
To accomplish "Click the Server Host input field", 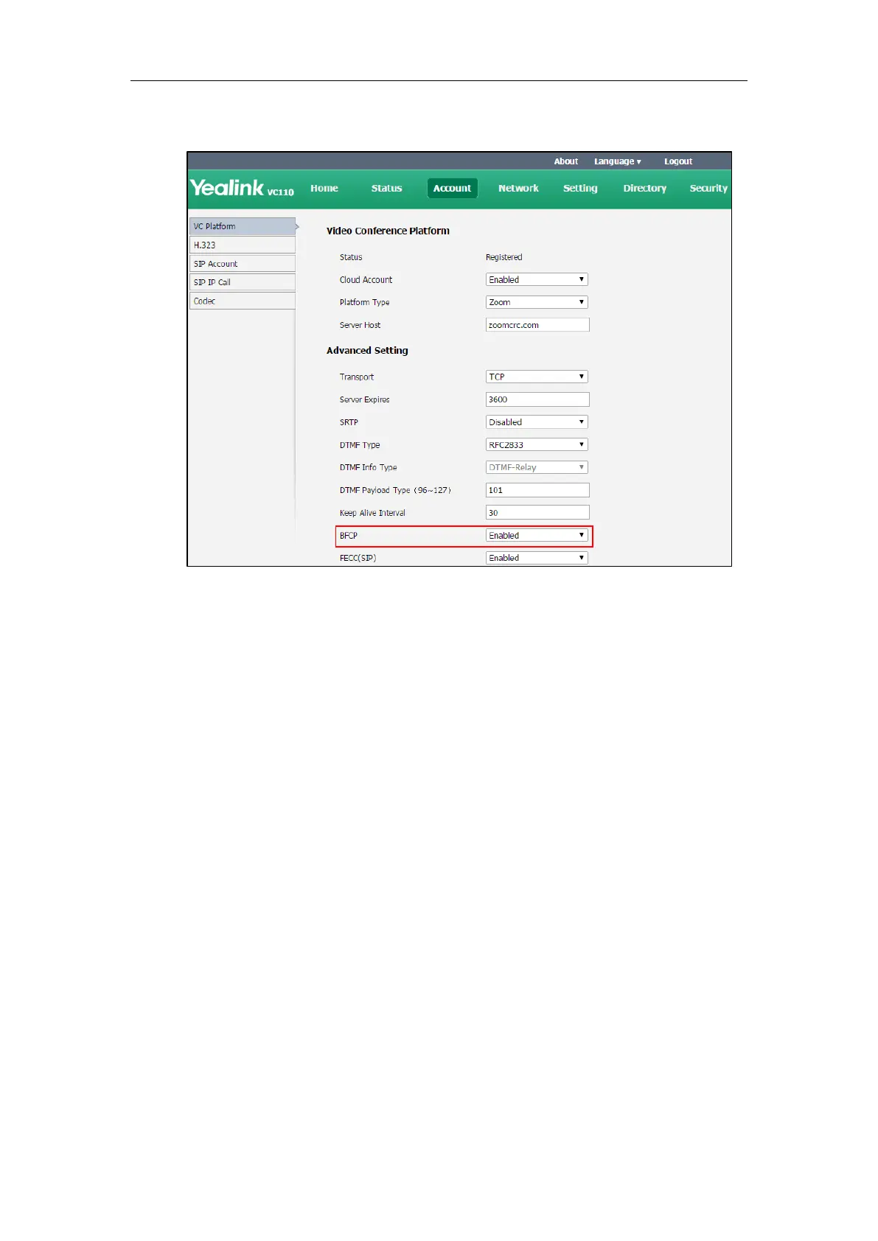I will tap(537, 325).
